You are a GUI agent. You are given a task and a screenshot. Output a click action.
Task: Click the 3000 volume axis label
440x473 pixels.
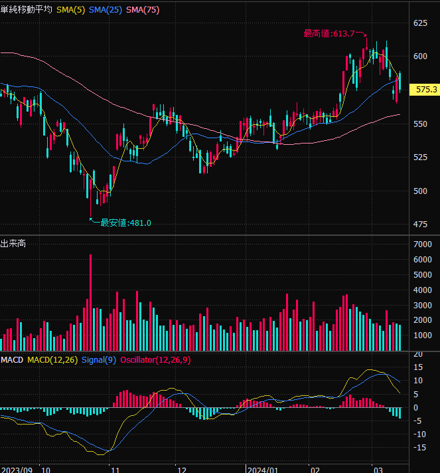[423, 306]
